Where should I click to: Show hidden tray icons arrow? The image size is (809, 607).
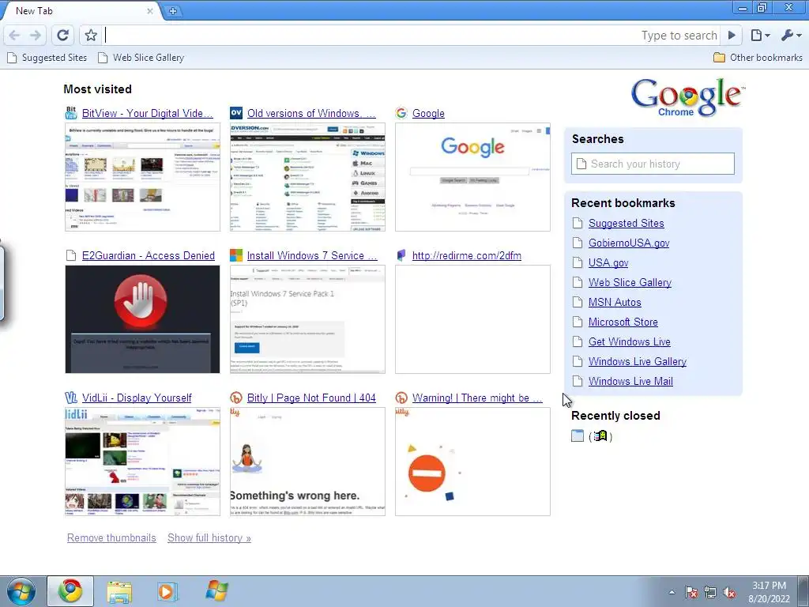tap(672, 592)
